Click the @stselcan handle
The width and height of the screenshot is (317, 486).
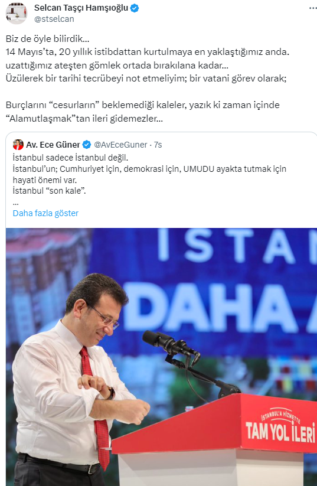click(x=54, y=19)
